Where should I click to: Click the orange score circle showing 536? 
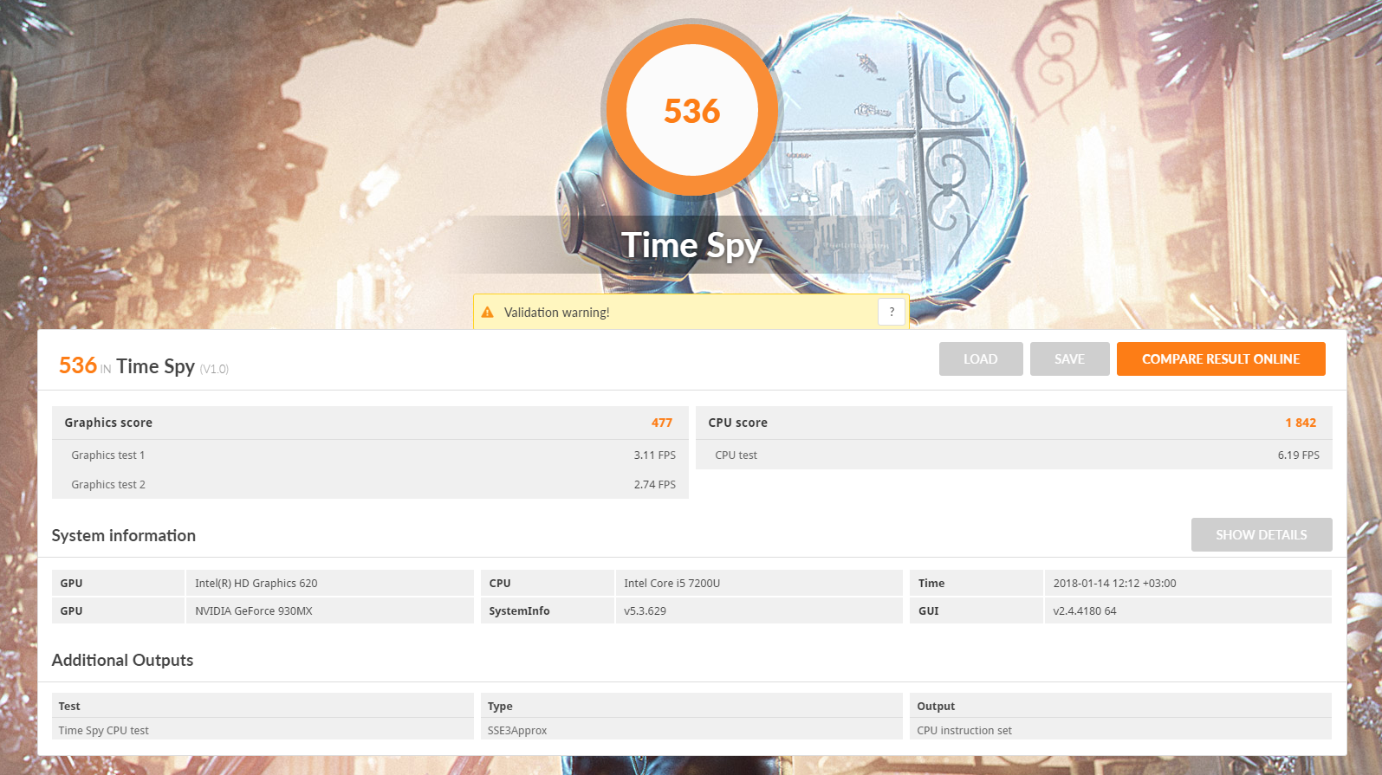(x=691, y=111)
